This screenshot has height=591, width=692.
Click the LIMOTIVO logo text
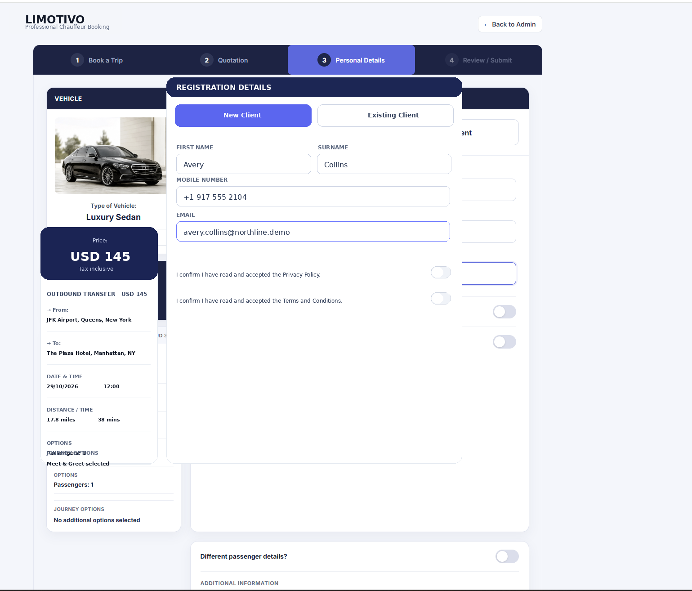[55, 19]
